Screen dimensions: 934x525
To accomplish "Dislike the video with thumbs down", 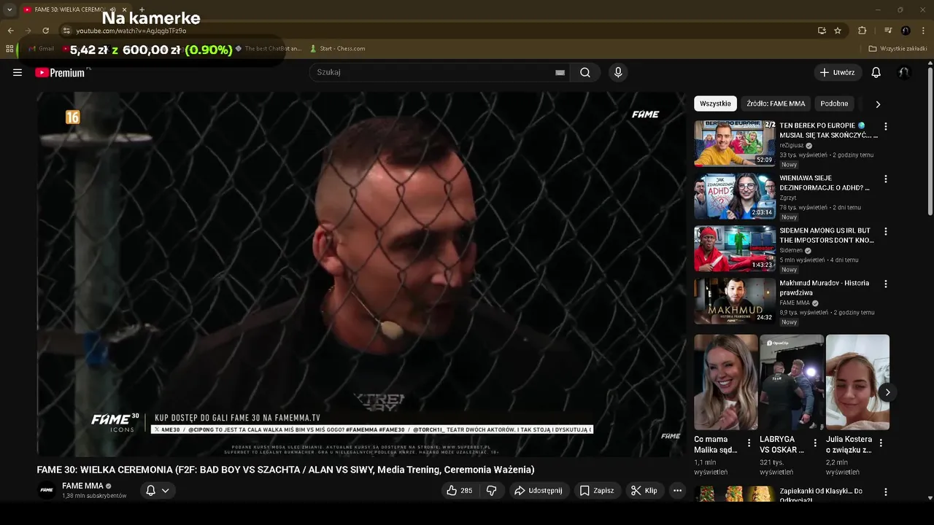I will click(491, 491).
